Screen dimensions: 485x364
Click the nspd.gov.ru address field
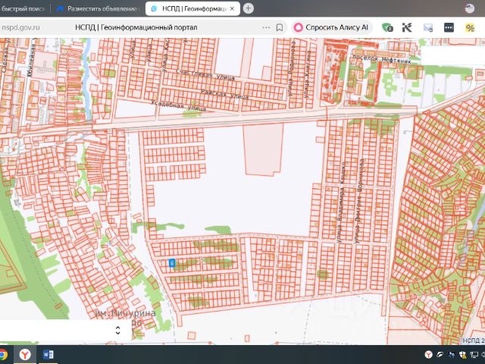(x=21, y=27)
